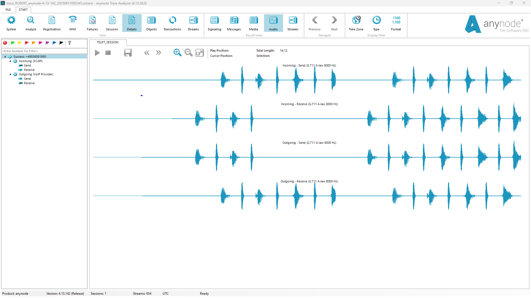
Task: Collapse the Success +49536381950 session node
Action: [5, 57]
